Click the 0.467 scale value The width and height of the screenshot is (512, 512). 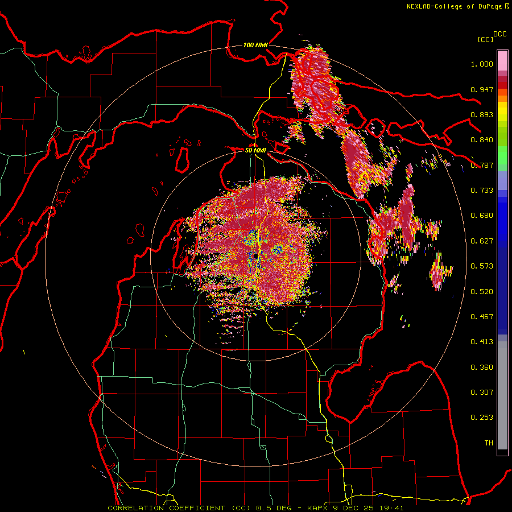(482, 316)
